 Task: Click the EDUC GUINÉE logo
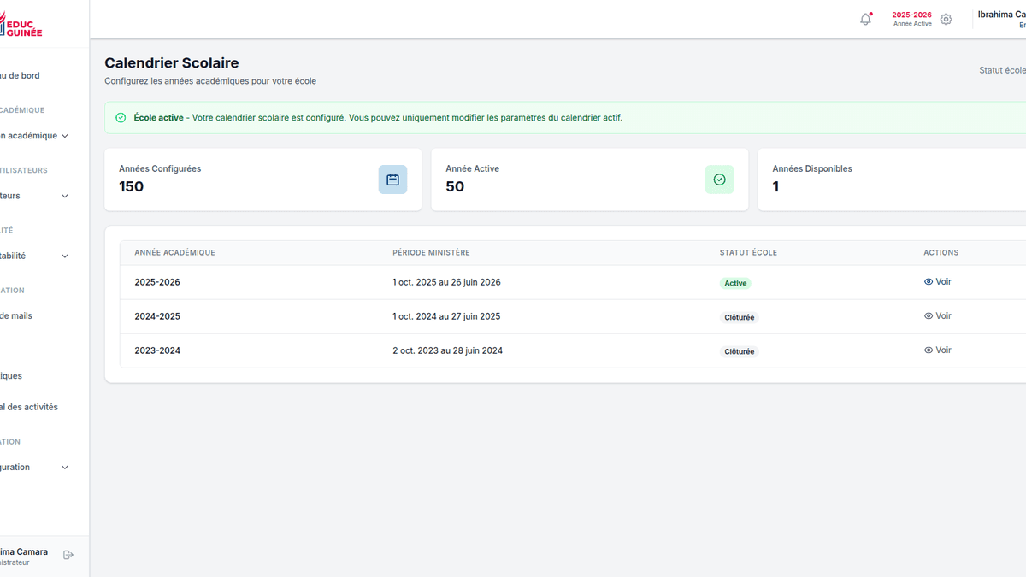21,24
